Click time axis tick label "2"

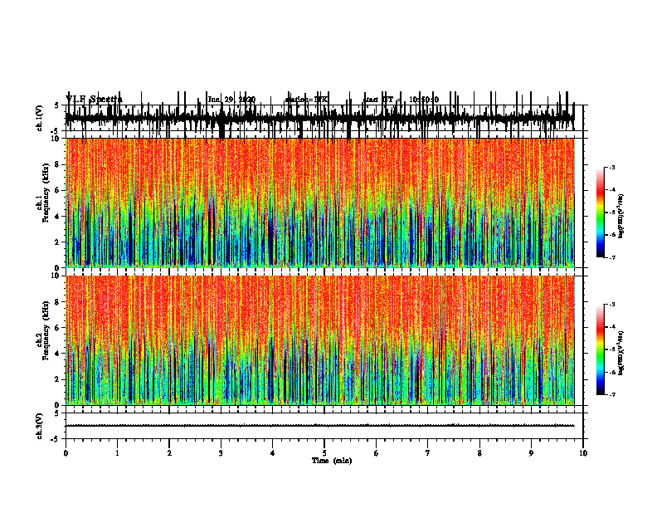pyautogui.click(x=169, y=453)
